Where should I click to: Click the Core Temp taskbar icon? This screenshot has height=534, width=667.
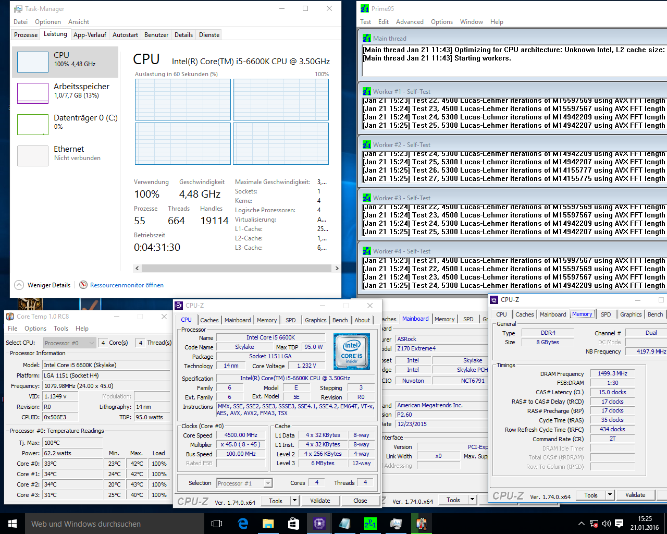coord(422,524)
